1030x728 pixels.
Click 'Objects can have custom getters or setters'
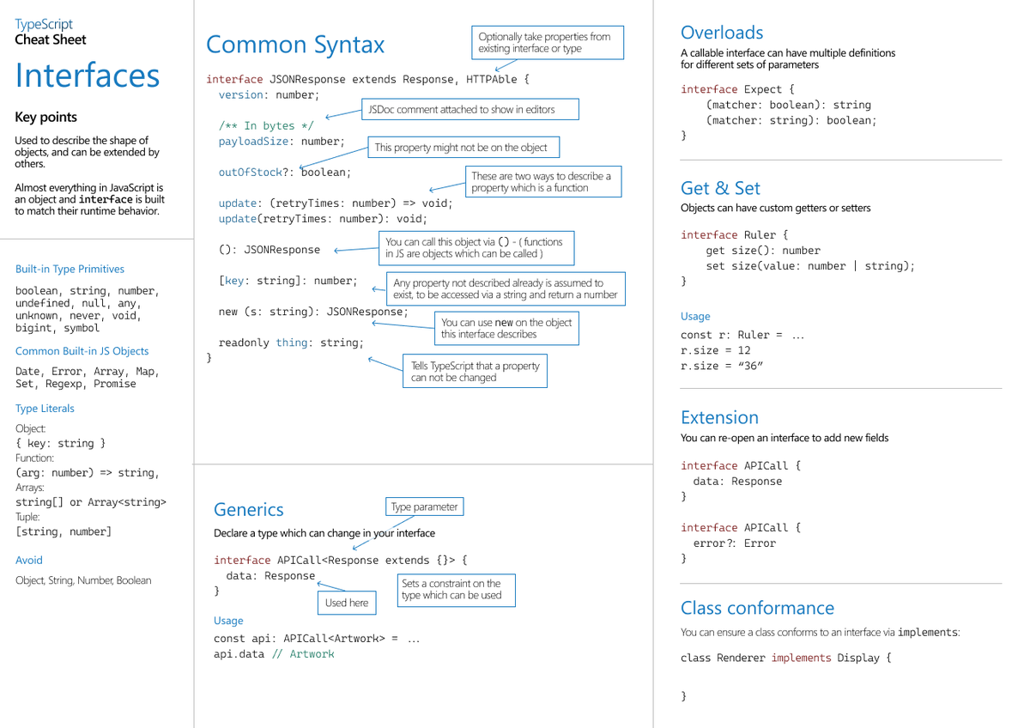pyautogui.click(x=775, y=208)
